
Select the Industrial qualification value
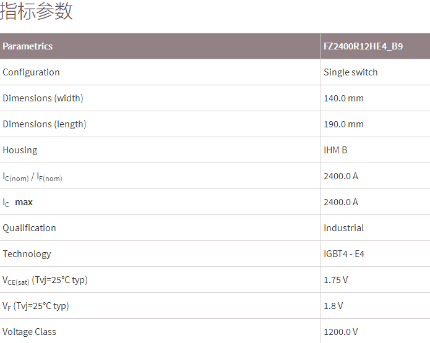coord(343,228)
